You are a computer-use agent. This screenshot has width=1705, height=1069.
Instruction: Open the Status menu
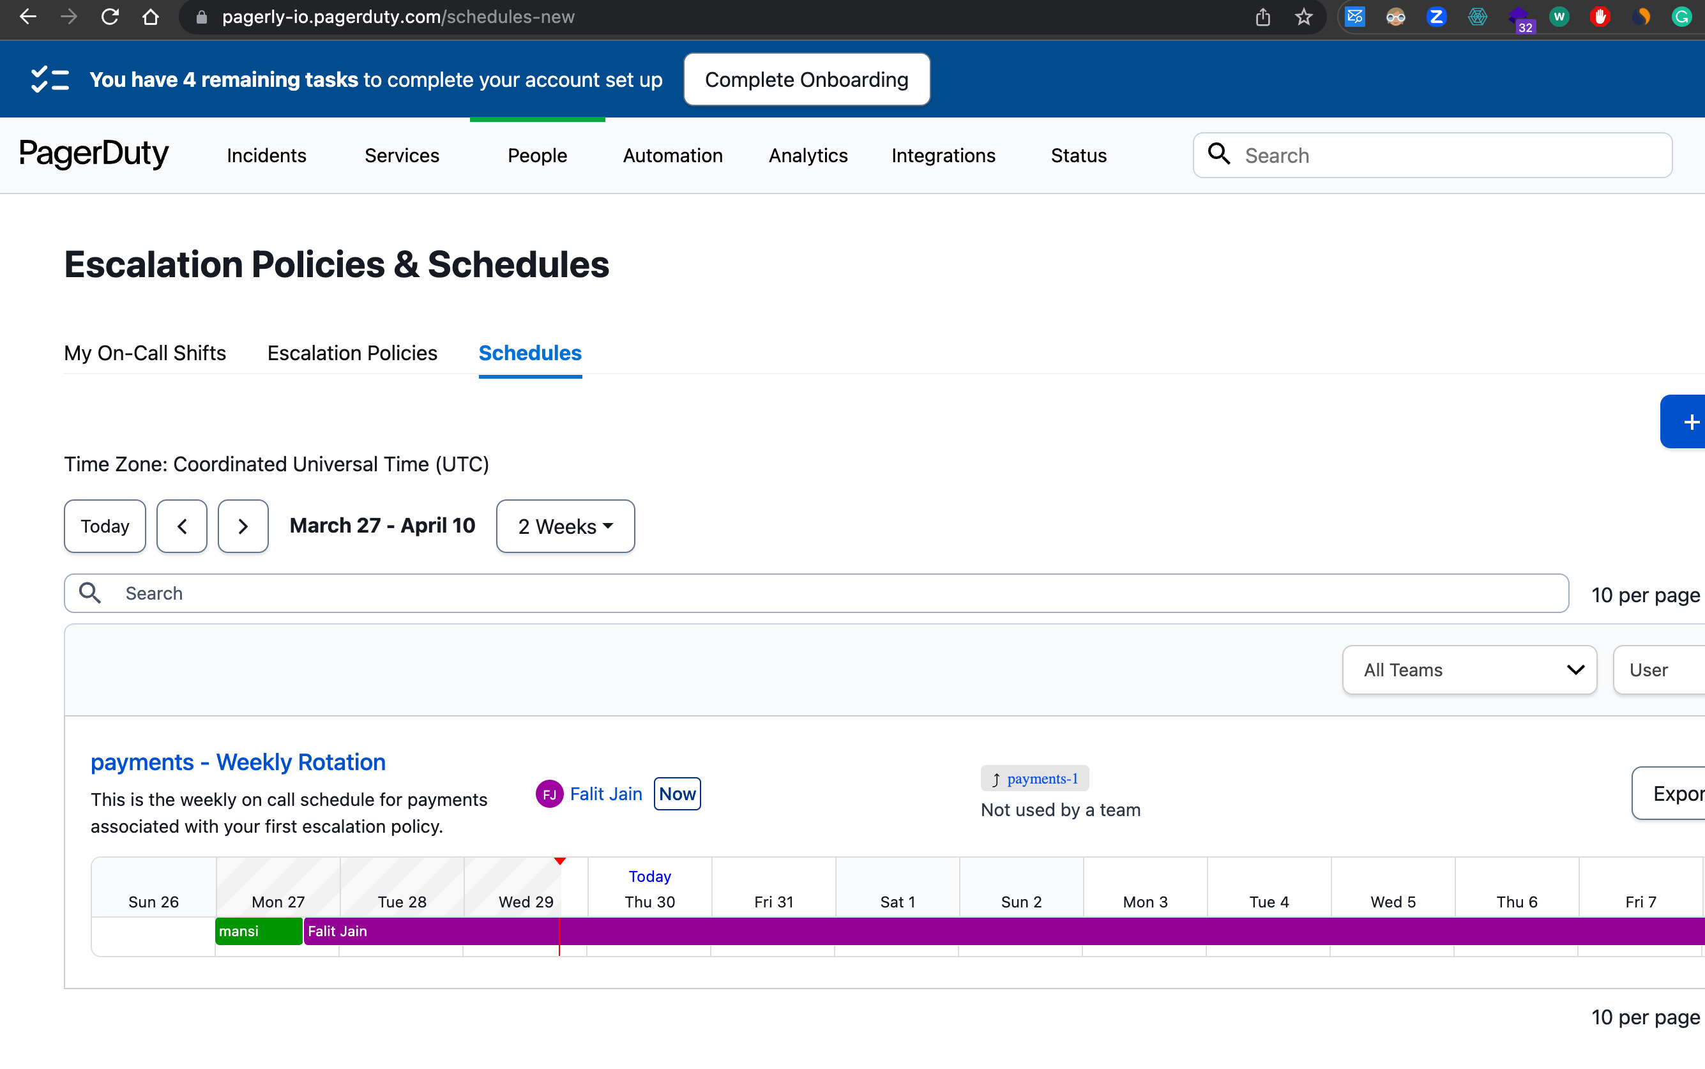[1079, 156]
